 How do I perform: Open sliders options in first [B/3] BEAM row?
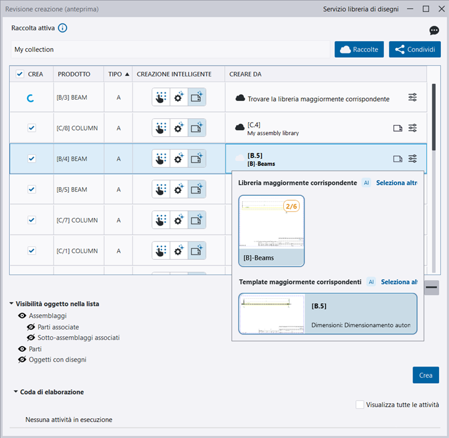coord(413,97)
